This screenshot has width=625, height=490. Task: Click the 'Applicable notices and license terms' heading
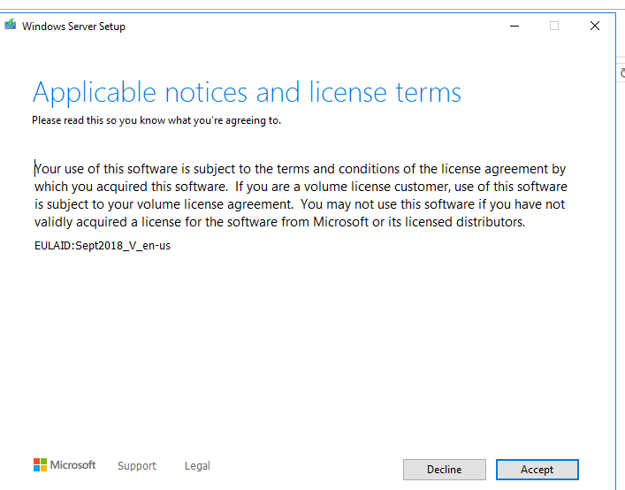247,92
